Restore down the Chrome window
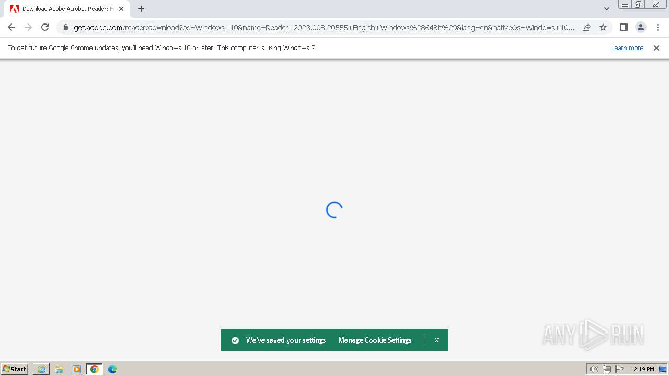This screenshot has width=669, height=376. 638,5
